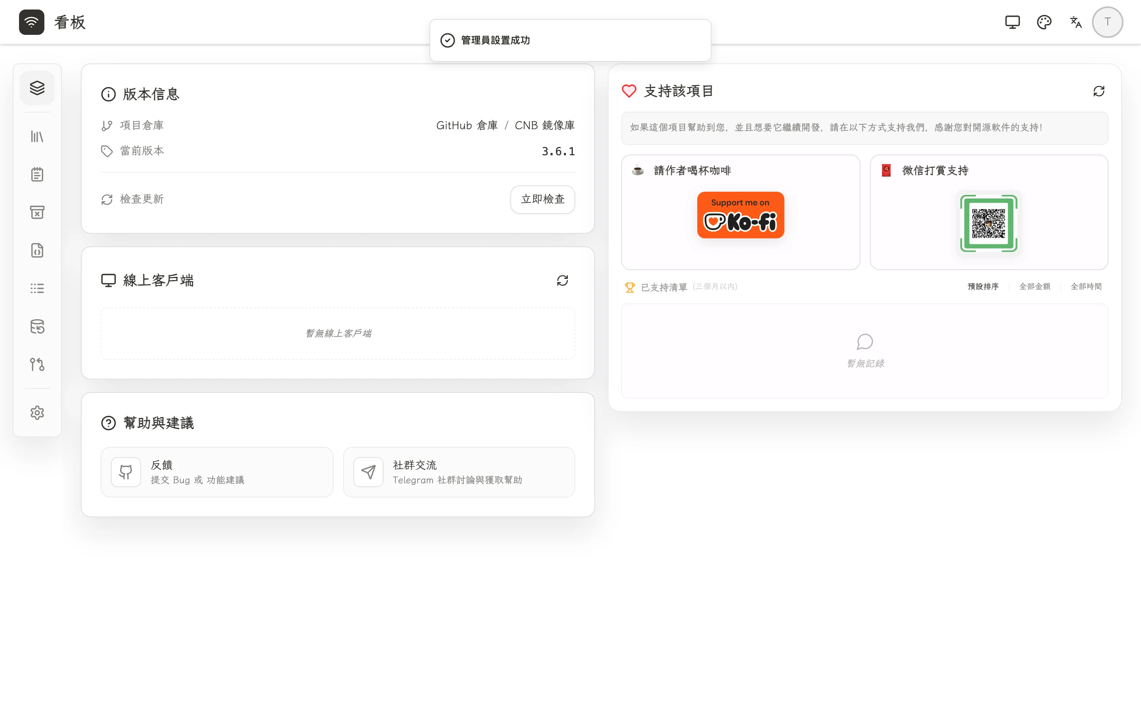
Task: Click the WeChat QR code image
Action: (989, 223)
